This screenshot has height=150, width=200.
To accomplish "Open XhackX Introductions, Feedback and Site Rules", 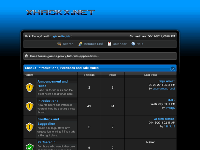I will 62,68.
